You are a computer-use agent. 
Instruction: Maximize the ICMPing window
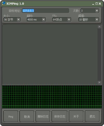pos(96,4)
